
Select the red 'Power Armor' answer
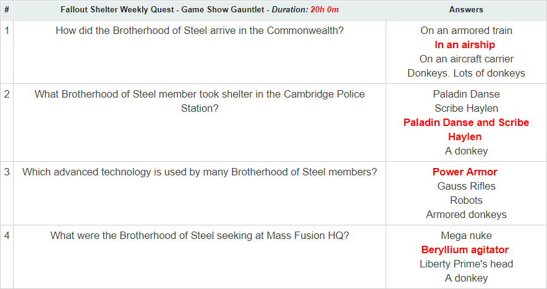tap(465, 172)
